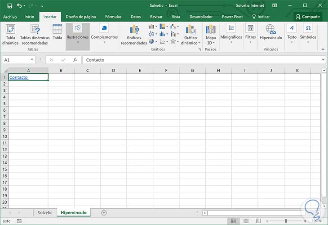Insert a statistic chart
Viewport: 328px width, 225px height.
164,34
